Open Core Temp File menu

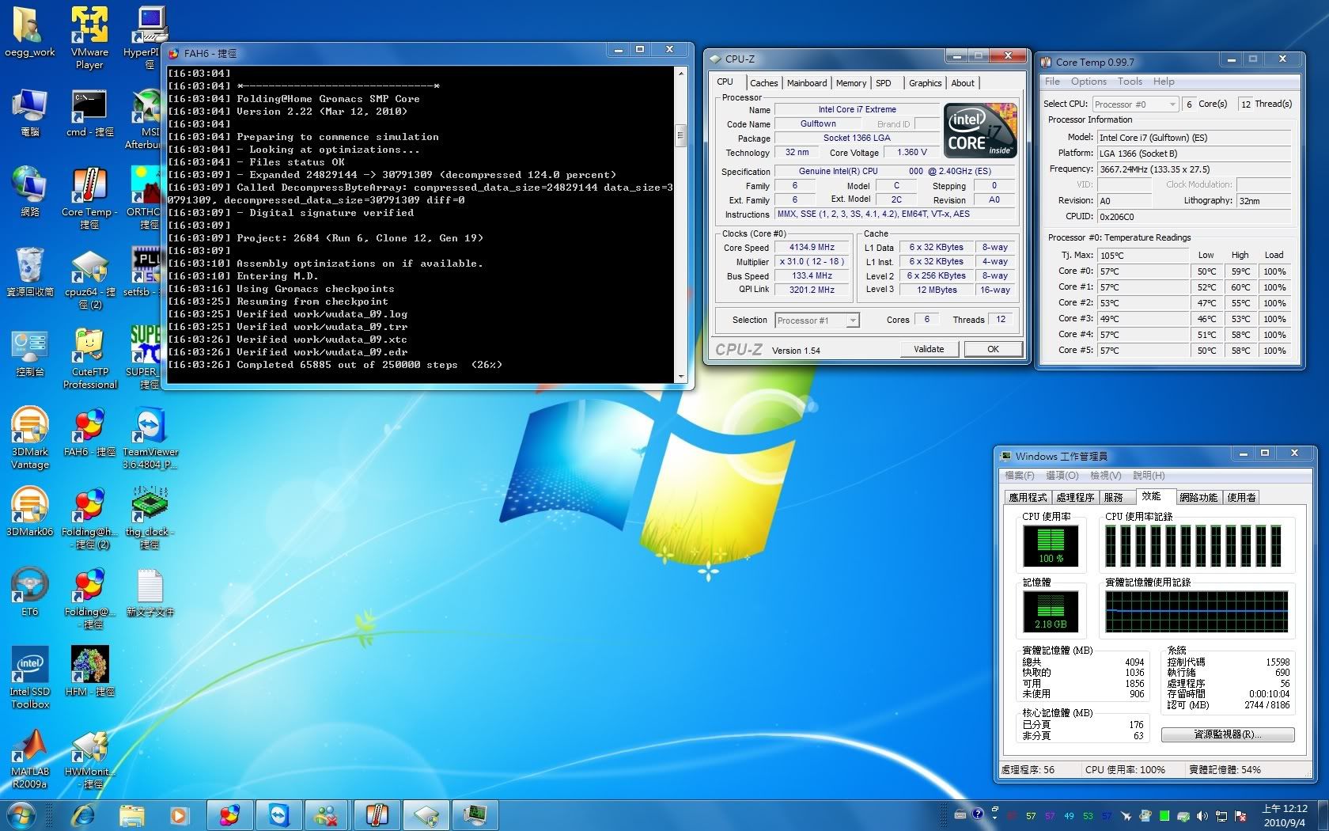tap(1052, 82)
